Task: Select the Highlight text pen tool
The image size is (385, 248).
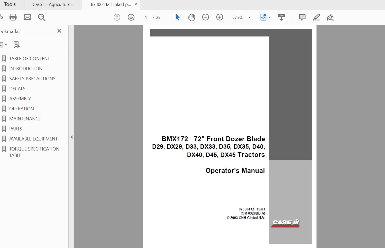Action: [316, 17]
